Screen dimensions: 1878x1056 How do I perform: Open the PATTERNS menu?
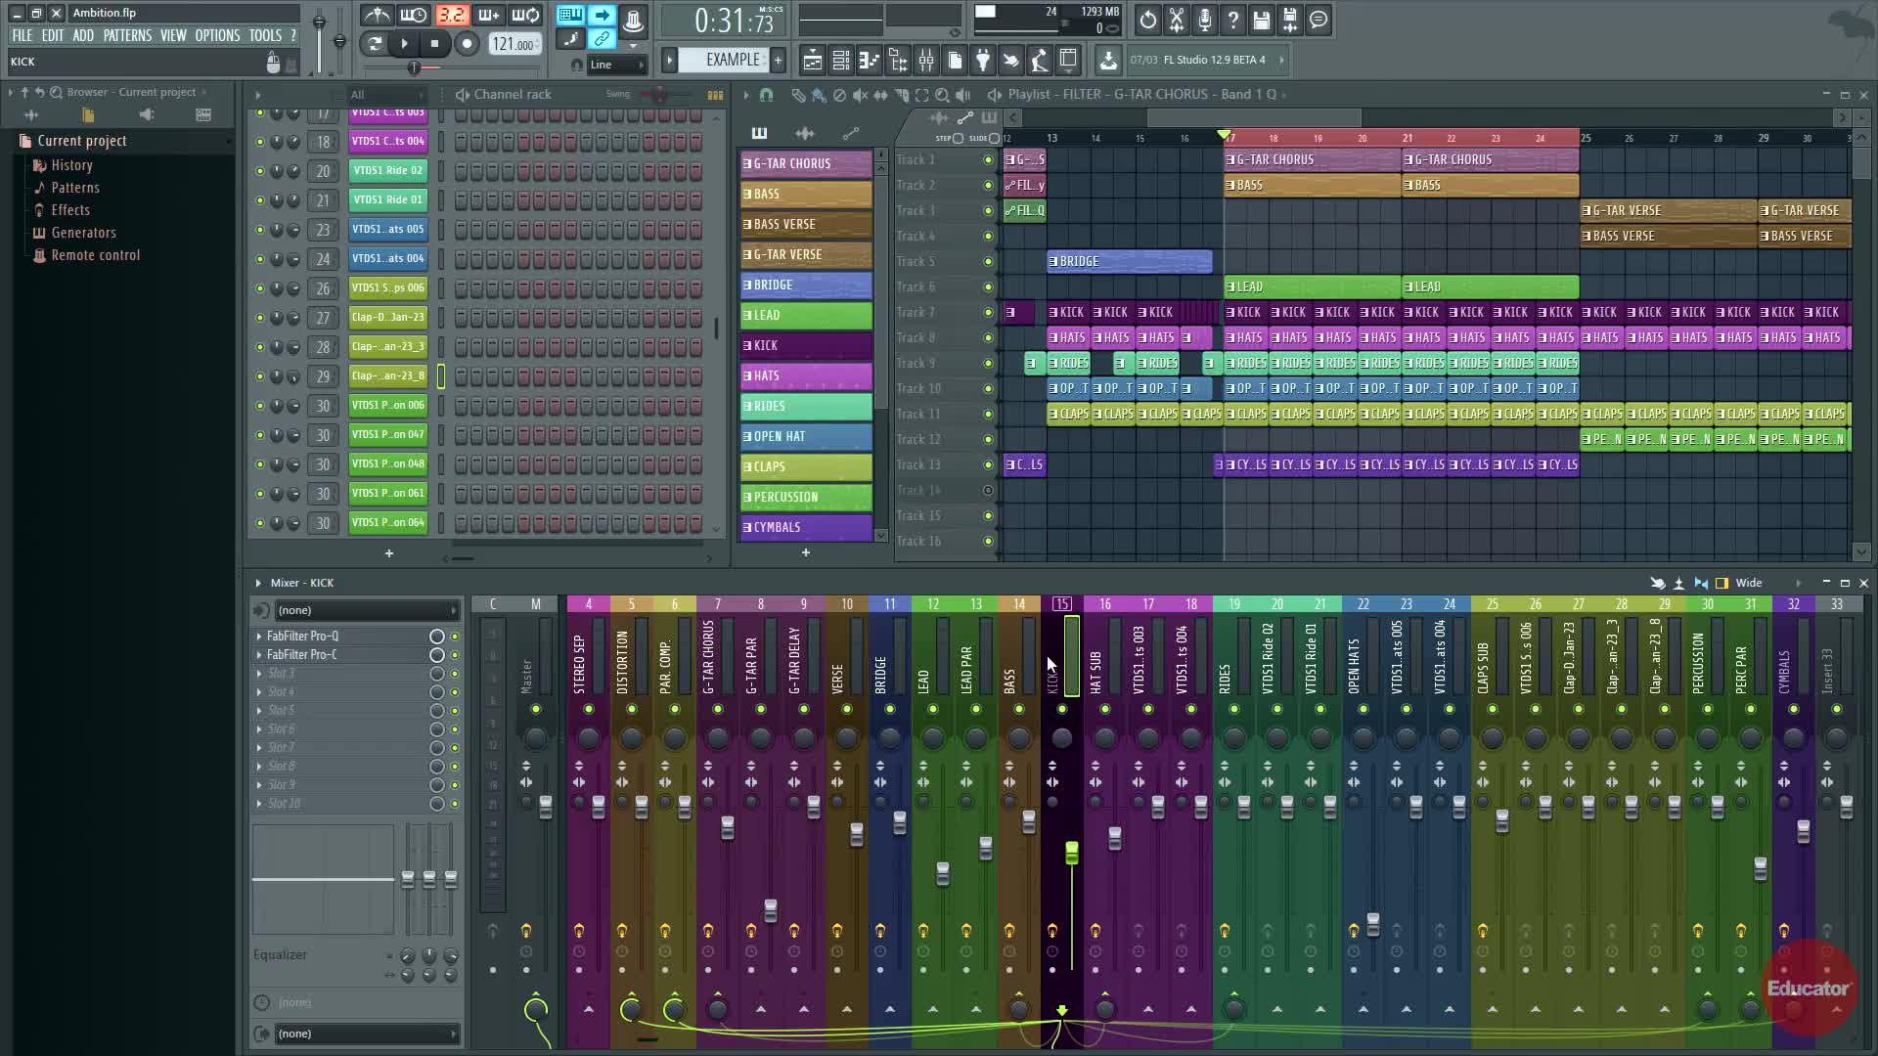[x=127, y=35]
